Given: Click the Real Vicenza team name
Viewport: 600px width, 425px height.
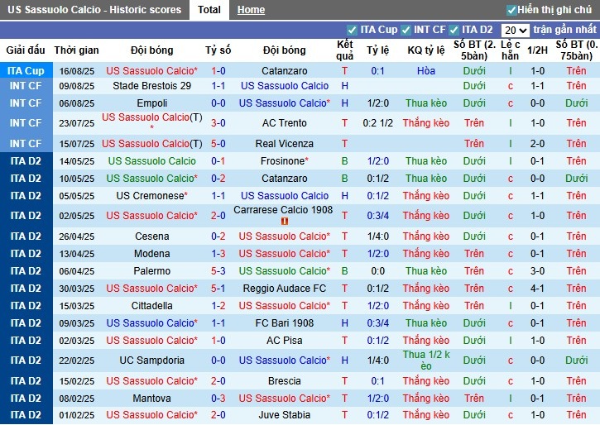Looking at the screenshot, I should point(285,144).
